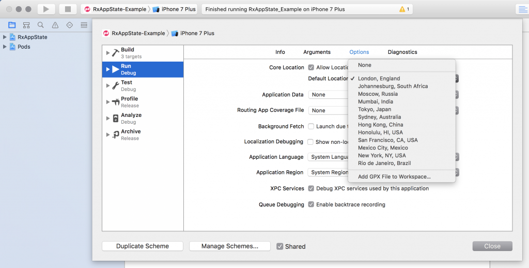Expand the Run action disclosure triangle

pyautogui.click(x=108, y=69)
